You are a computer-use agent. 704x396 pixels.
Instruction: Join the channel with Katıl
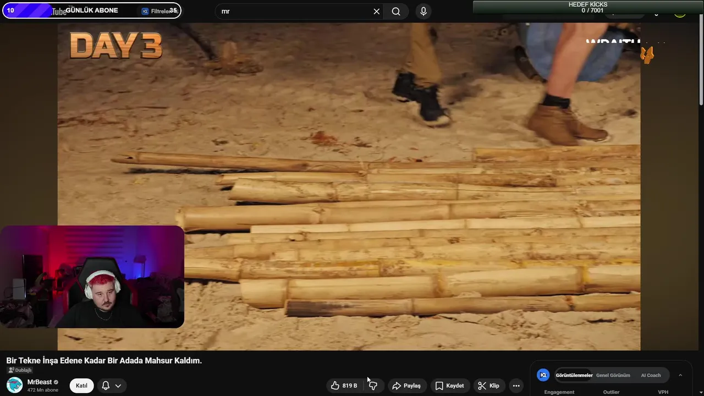point(81,386)
